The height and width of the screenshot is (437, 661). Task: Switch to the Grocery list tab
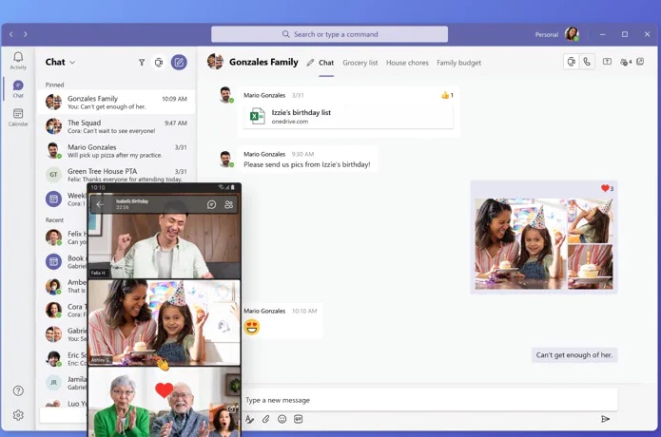click(x=360, y=63)
